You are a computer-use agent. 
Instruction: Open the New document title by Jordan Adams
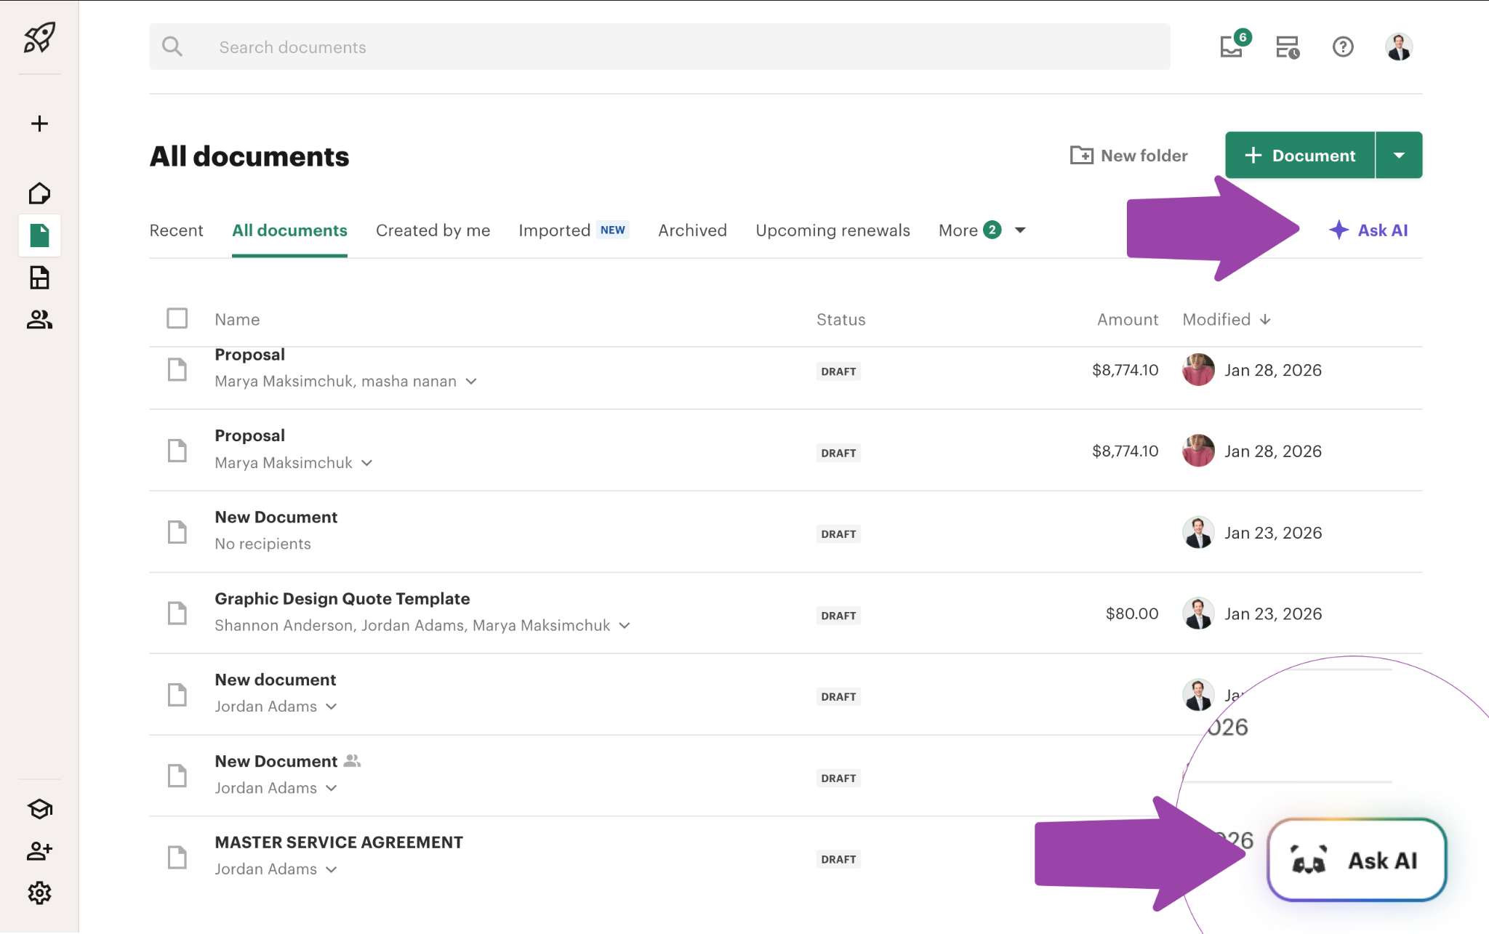pos(276,680)
